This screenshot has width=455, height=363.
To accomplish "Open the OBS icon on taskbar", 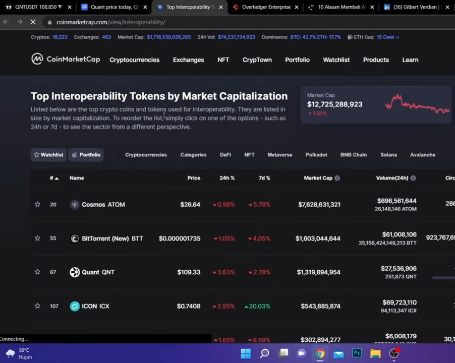I will click(x=394, y=353).
